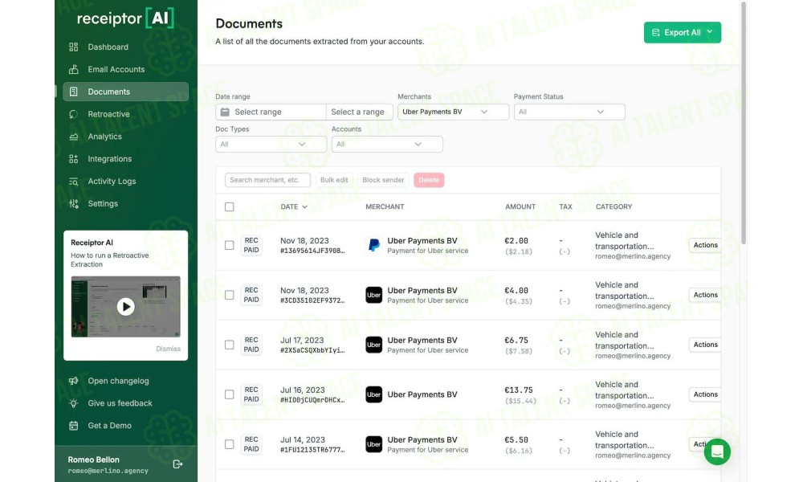Viewport: 803px width, 482px height.
Task: Click the Documents page icon in sidebar
Action: coord(74,92)
